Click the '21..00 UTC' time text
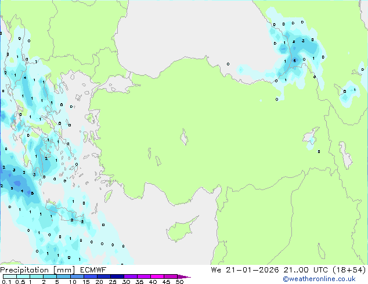 [x=305, y=270]
